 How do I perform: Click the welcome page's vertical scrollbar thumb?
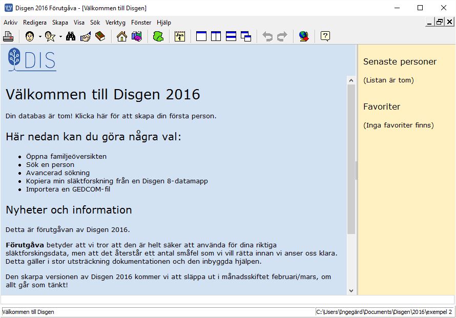pos(351,159)
